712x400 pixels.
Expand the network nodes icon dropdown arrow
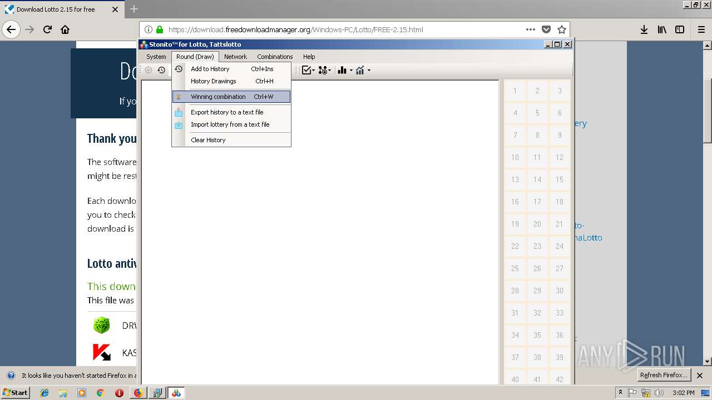pyautogui.click(x=330, y=71)
